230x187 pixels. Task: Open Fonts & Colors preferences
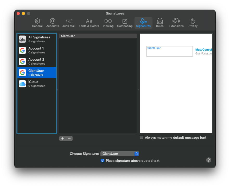[89, 23]
